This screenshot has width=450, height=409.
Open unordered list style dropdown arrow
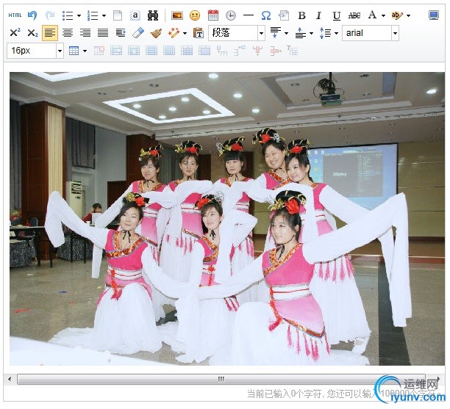point(79,15)
